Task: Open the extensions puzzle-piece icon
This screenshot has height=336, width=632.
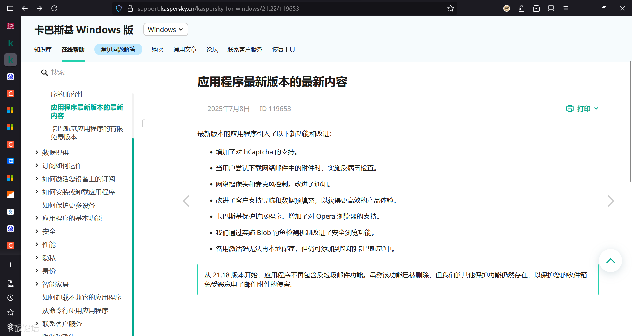Action: coord(521,8)
